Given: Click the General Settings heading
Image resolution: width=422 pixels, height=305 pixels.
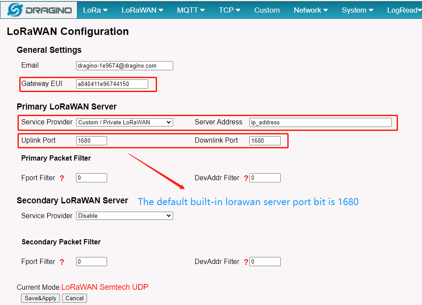Looking at the screenshot, I should pyautogui.click(x=49, y=50).
